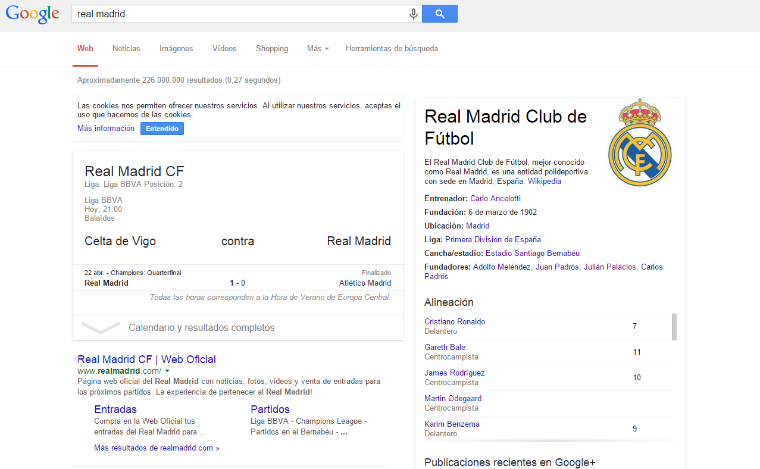Click the Google logo
Image resolution: width=760 pixels, height=469 pixels.
coord(33,14)
